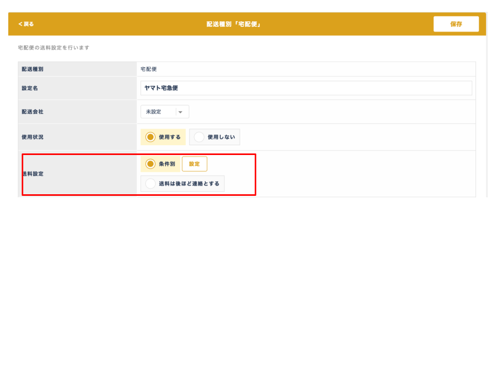
Task: Go back using the 戻る link
Action: click(28, 24)
